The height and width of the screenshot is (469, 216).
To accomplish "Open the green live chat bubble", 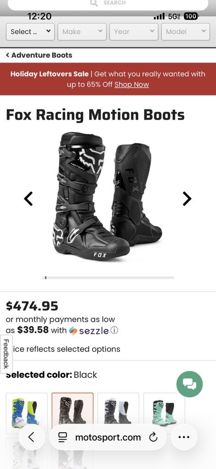I will tap(189, 384).
